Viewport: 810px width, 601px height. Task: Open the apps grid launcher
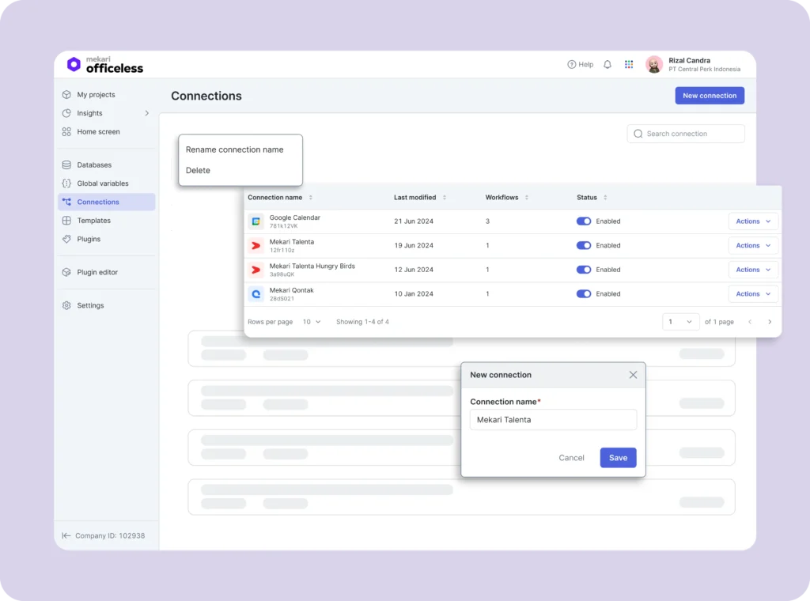coord(629,65)
